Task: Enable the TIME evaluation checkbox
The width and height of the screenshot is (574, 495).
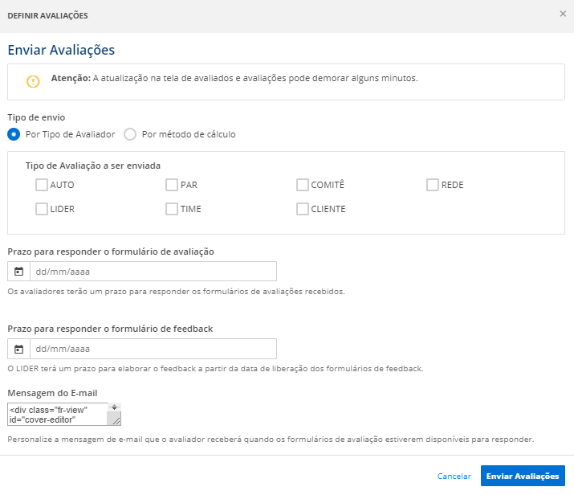Action: pos(172,209)
